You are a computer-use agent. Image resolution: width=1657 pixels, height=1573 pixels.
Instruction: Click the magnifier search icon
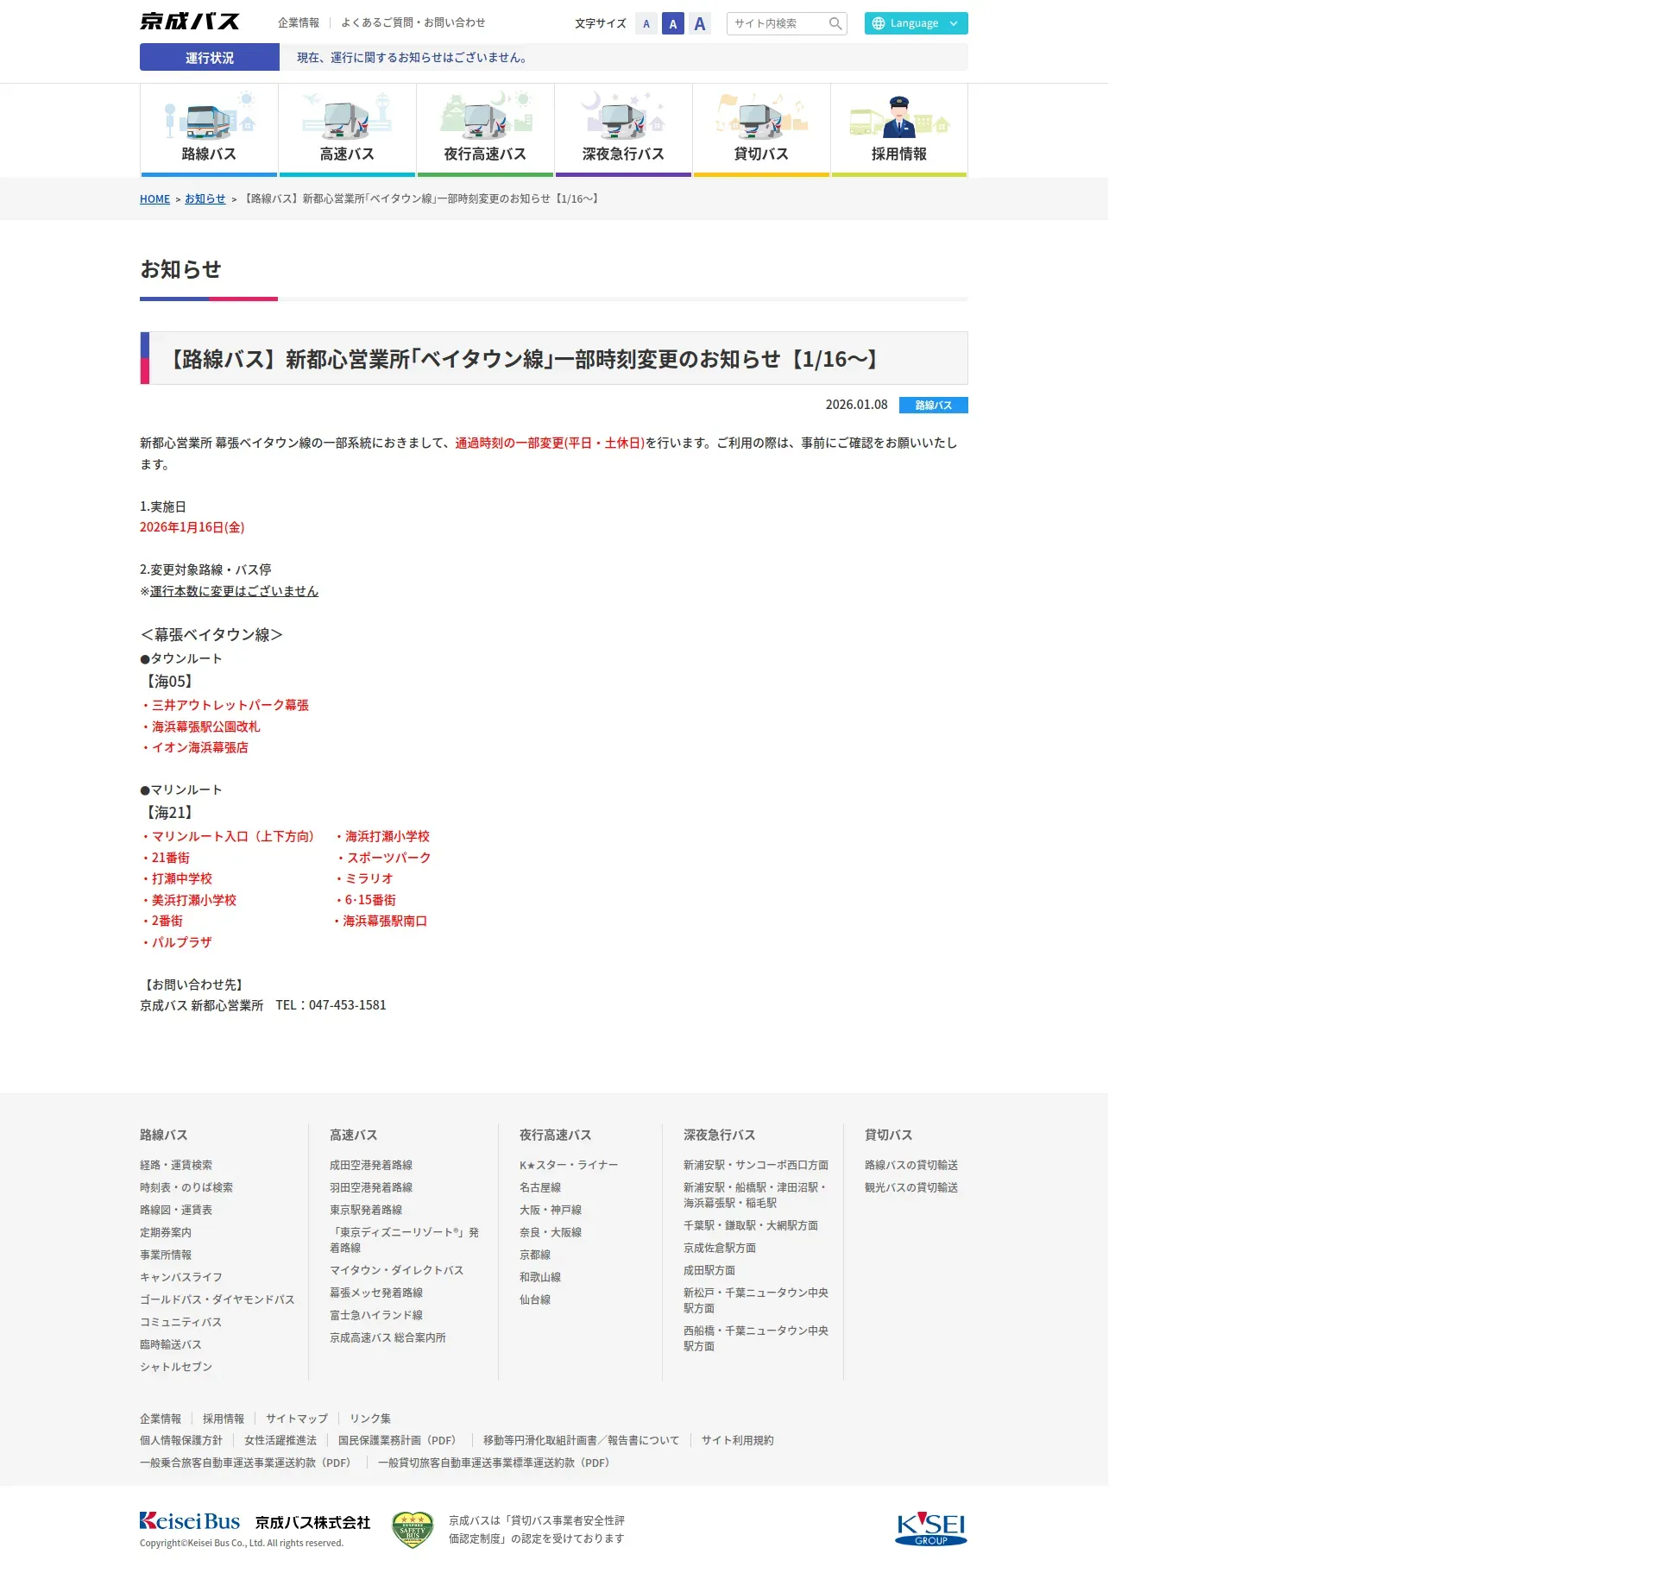pyautogui.click(x=835, y=24)
